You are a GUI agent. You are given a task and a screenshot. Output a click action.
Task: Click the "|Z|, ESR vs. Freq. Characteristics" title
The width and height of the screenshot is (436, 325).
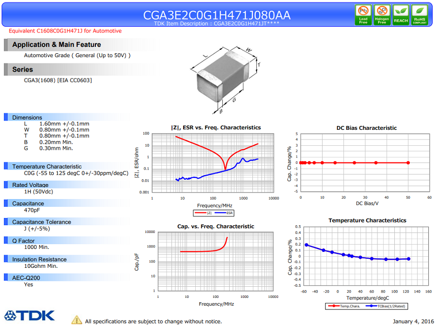pyautogui.click(x=216, y=127)
